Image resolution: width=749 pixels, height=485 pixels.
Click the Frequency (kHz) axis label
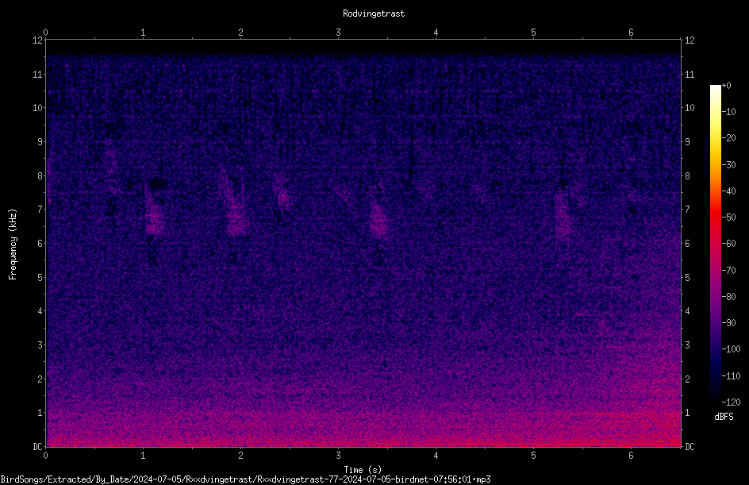(13, 244)
